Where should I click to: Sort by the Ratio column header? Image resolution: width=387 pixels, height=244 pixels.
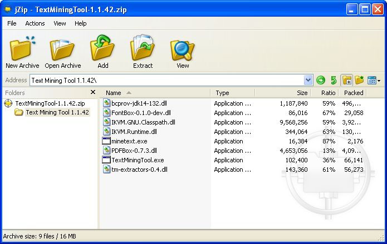[x=324, y=93]
